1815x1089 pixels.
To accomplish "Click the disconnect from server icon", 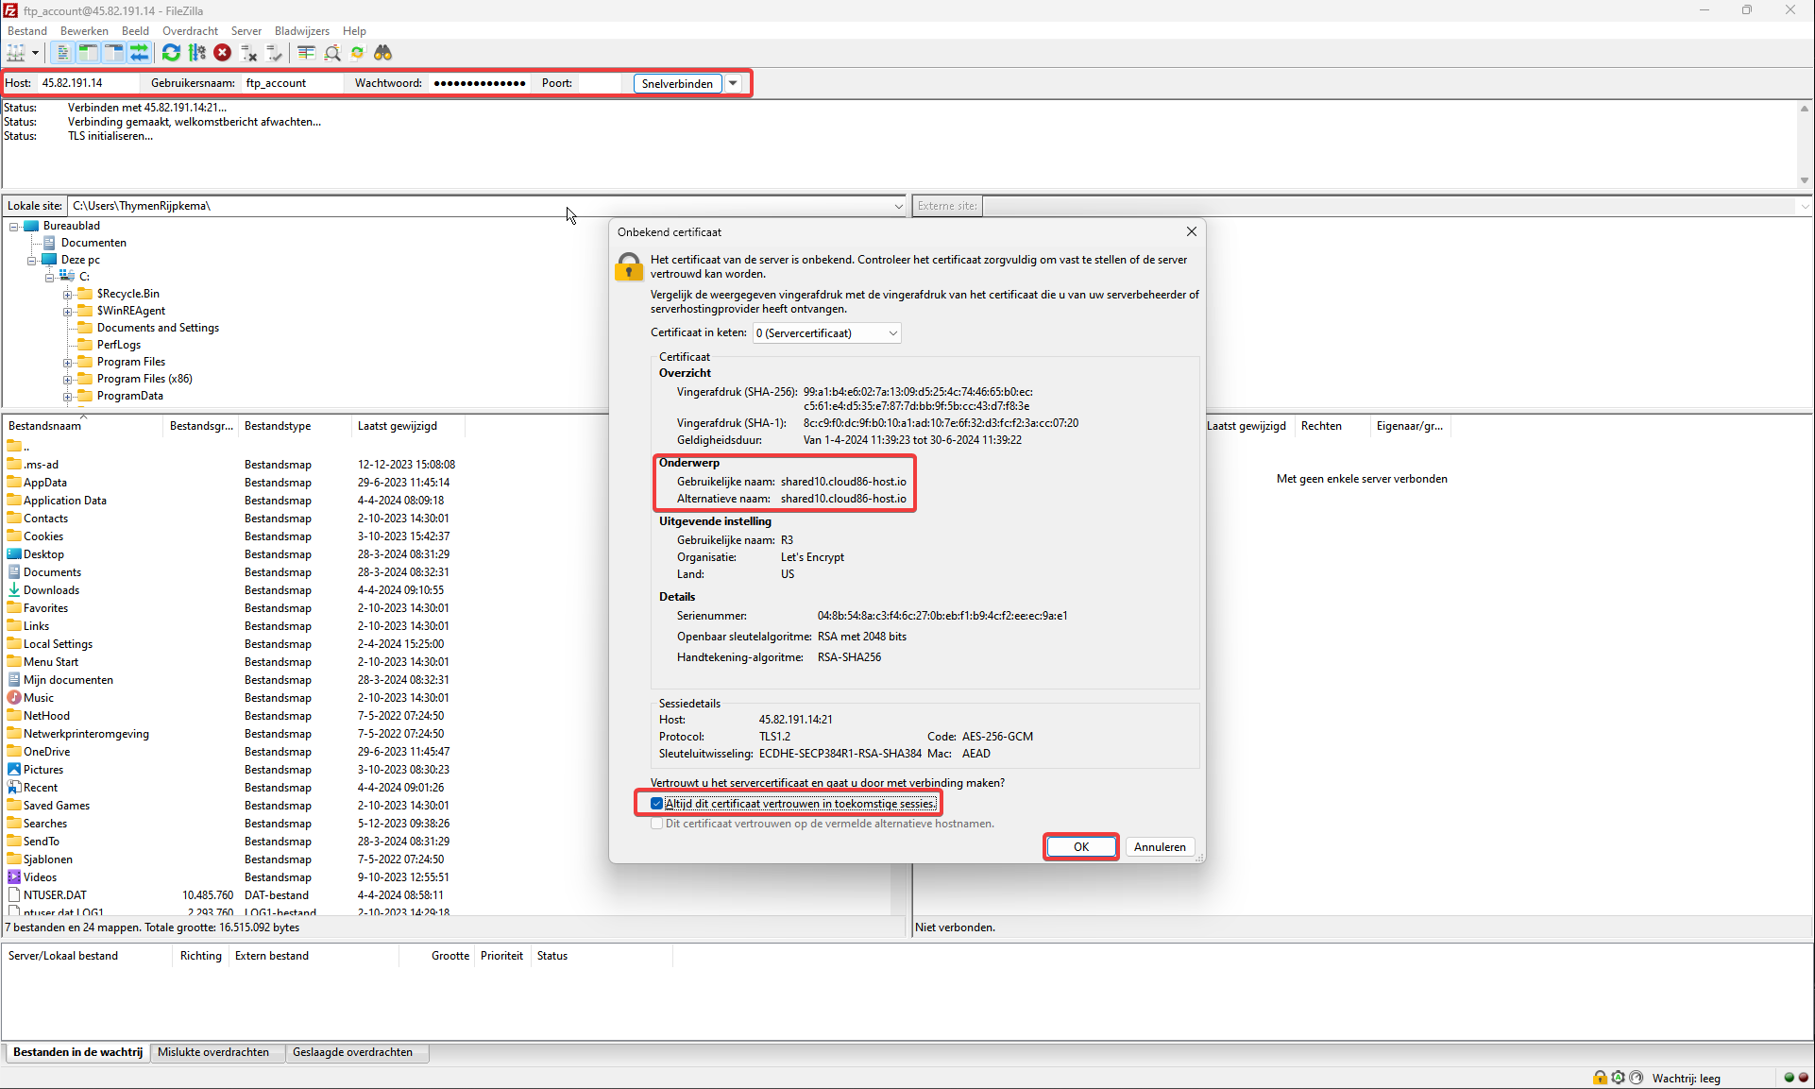I will 248,53.
